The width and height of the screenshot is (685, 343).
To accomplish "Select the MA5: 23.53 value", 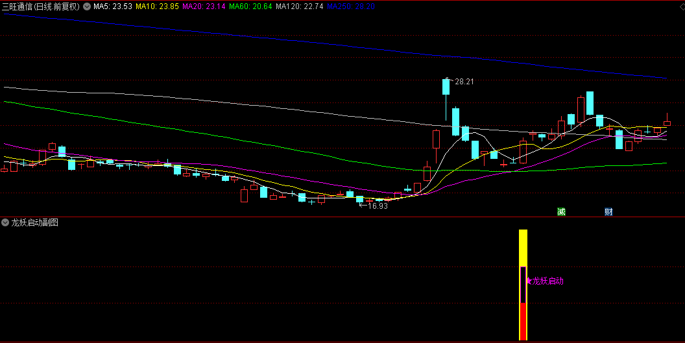I will pos(113,6).
